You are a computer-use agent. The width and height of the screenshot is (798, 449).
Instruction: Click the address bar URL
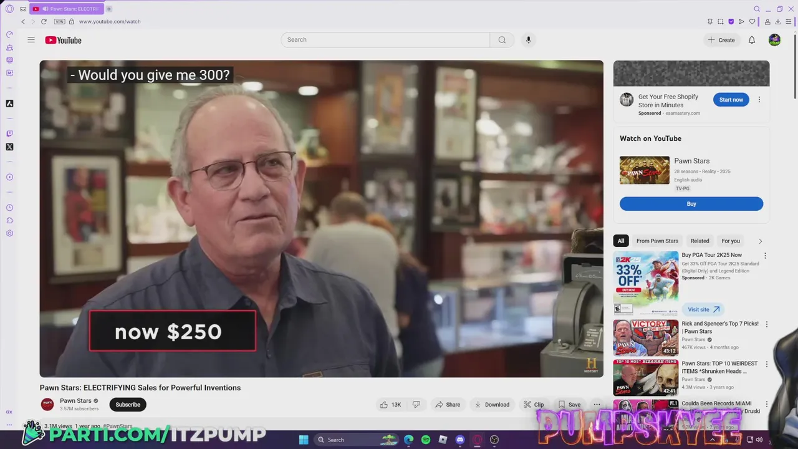coord(110,21)
